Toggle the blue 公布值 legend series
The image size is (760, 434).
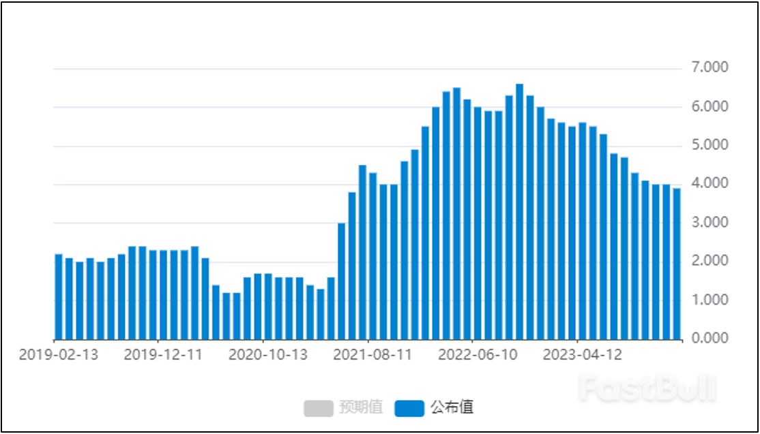[434, 407]
